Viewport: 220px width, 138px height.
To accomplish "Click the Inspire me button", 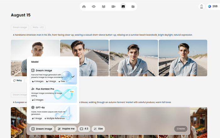I will coord(66,129).
